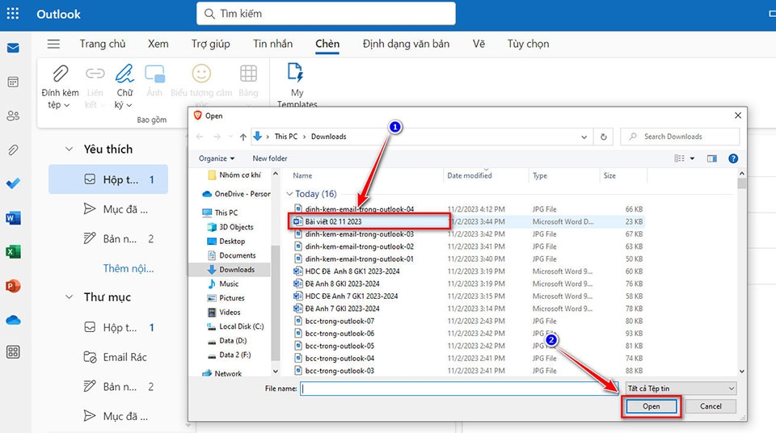Open the Organize menu

(x=217, y=158)
